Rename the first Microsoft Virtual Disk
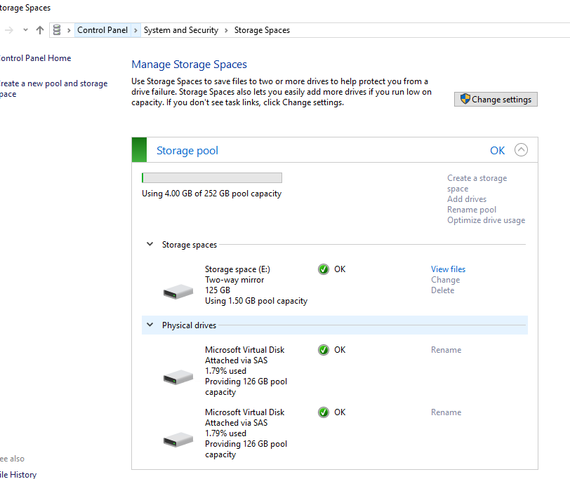The width and height of the screenshot is (570, 479). click(x=446, y=350)
